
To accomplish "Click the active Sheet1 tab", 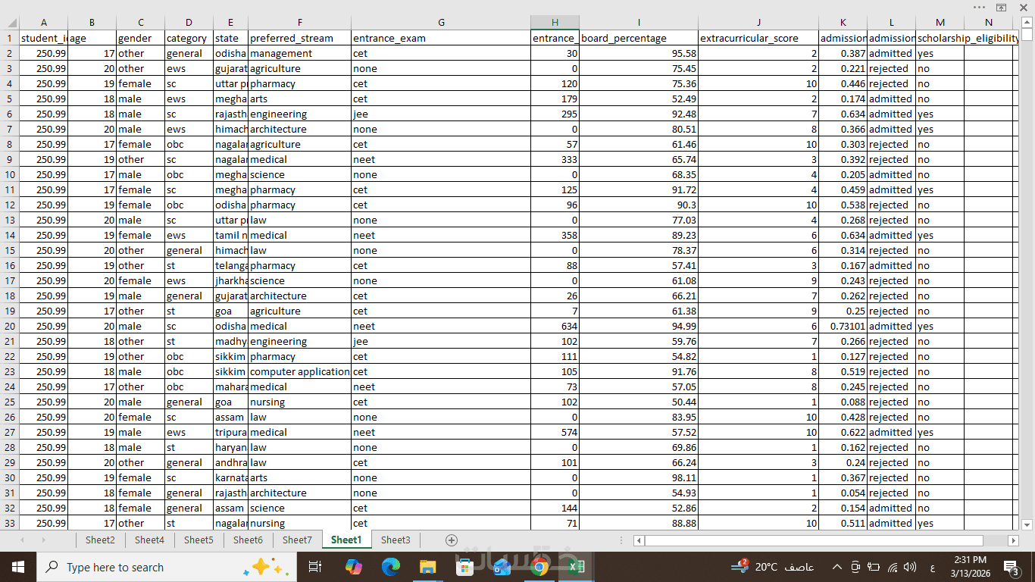I will coord(346,540).
